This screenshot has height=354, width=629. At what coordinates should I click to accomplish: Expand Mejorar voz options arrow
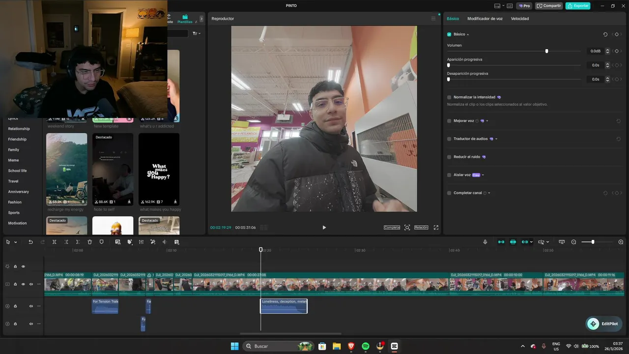pos(487,121)
